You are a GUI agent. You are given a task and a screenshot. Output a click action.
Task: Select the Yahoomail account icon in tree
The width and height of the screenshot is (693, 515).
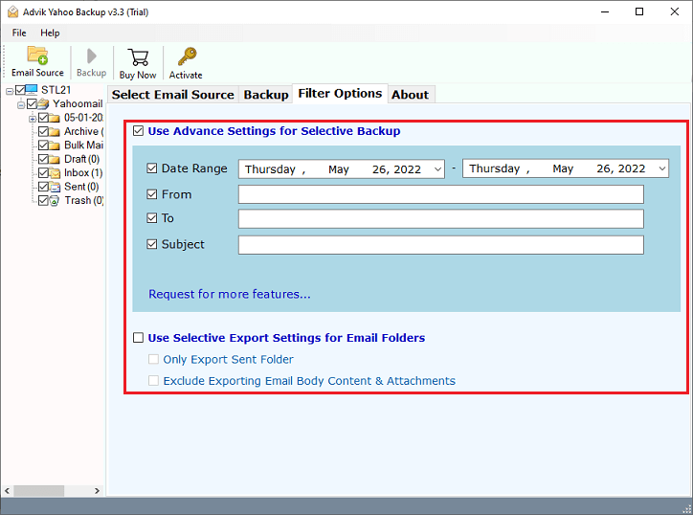click(45, 103)
